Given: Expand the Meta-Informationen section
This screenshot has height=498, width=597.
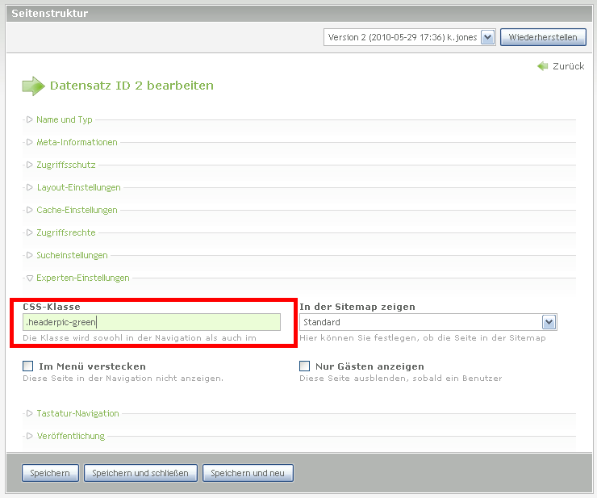Looking at the screenshot, I should [77, 142].
